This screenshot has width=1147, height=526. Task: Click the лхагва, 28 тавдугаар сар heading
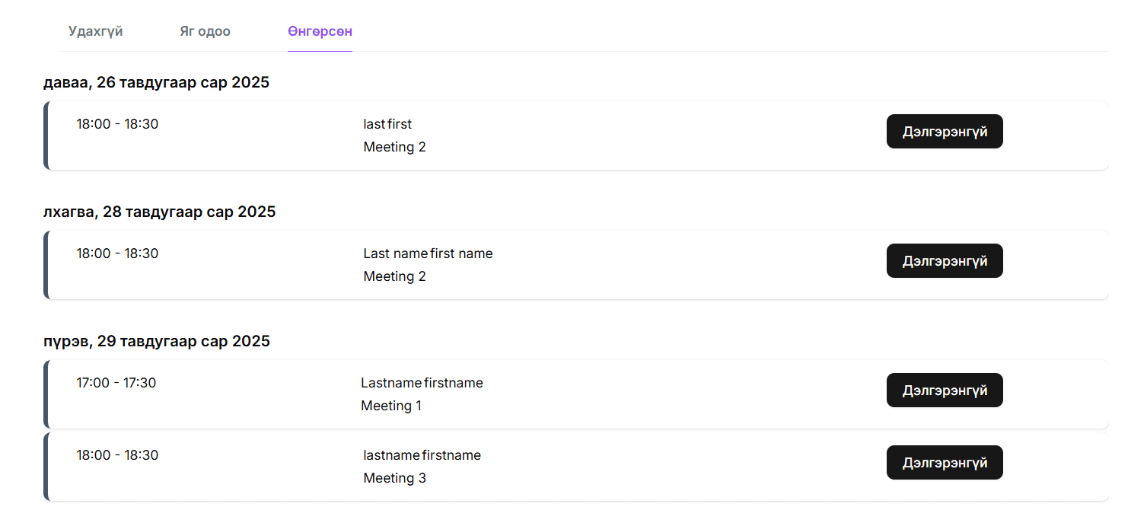pyautogui.click(x=159, y=212)
